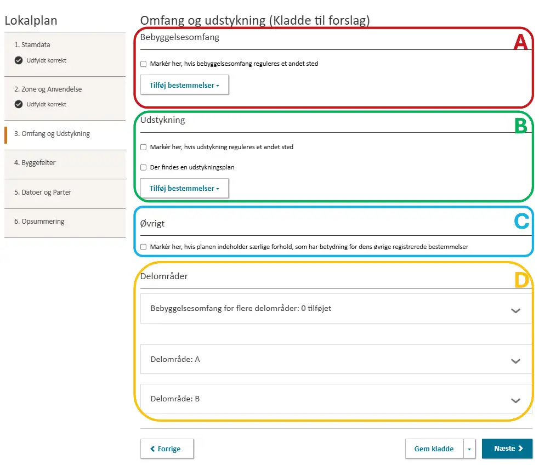
Task: Click chevron icon on Delområde: B row
Action: [515, 400]
